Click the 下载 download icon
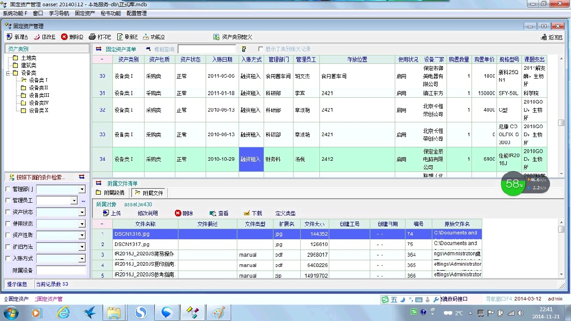This screenshot has height=321, width=571. (247, 213)
